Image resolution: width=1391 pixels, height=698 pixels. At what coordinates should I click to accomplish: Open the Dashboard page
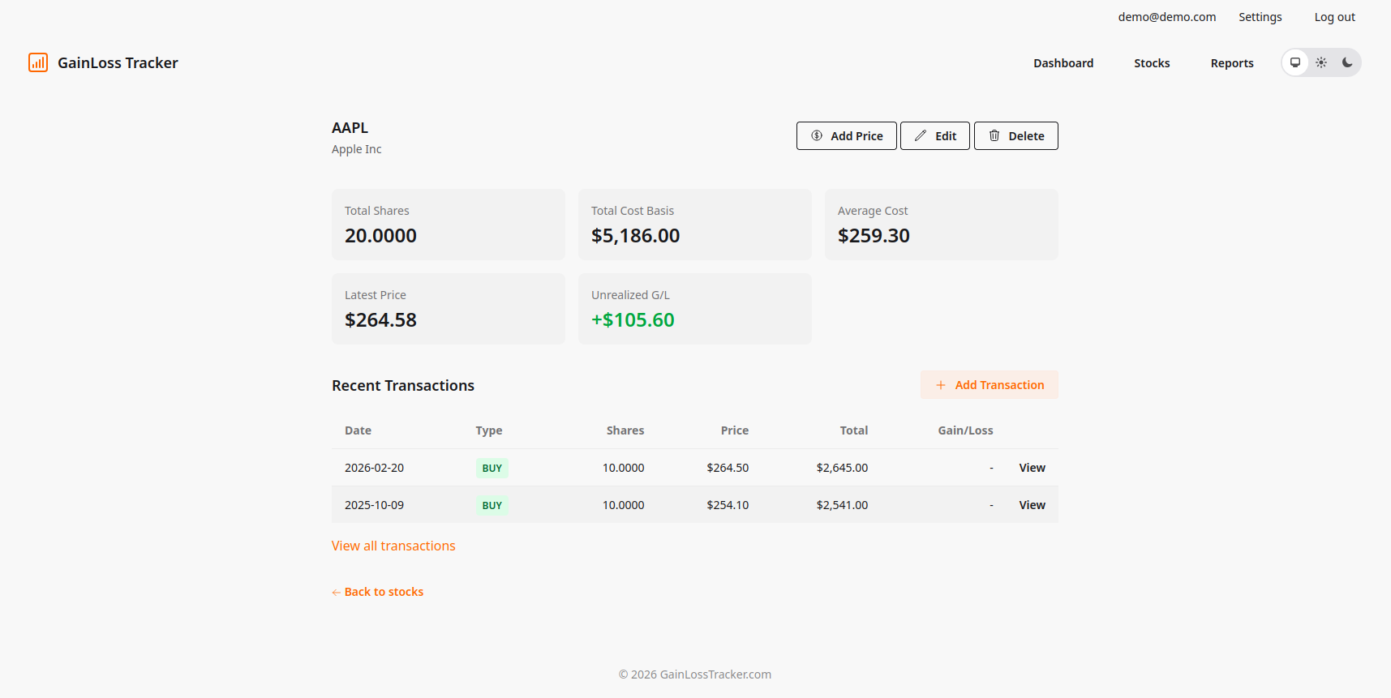[1063, 63]
